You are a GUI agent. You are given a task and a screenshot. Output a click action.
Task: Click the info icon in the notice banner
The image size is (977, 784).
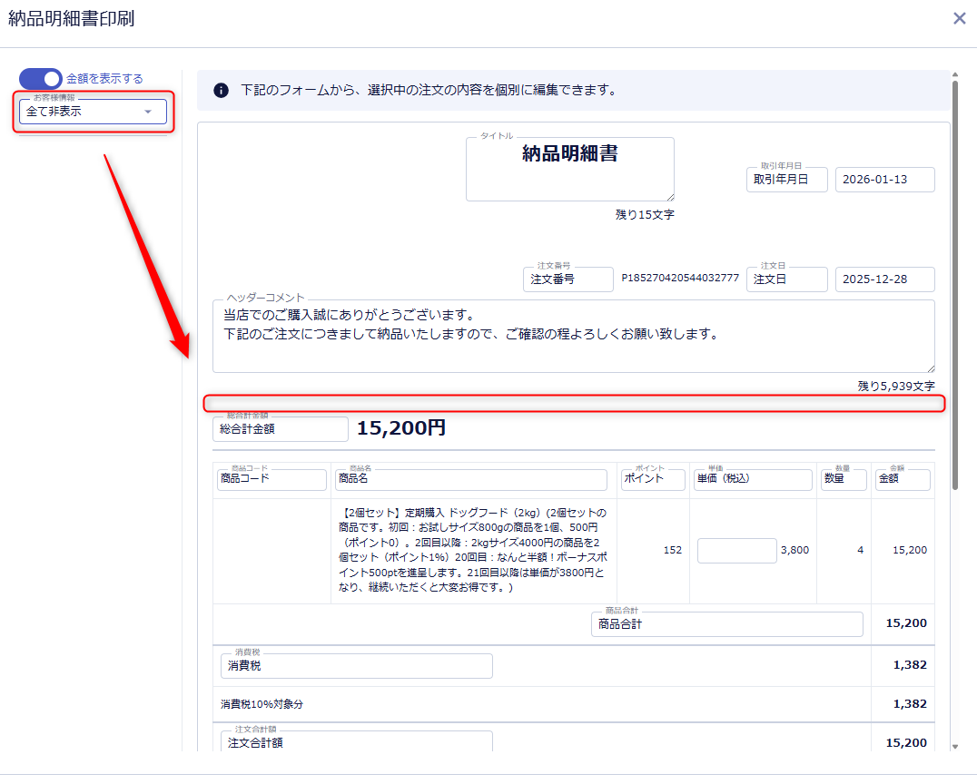221,90
